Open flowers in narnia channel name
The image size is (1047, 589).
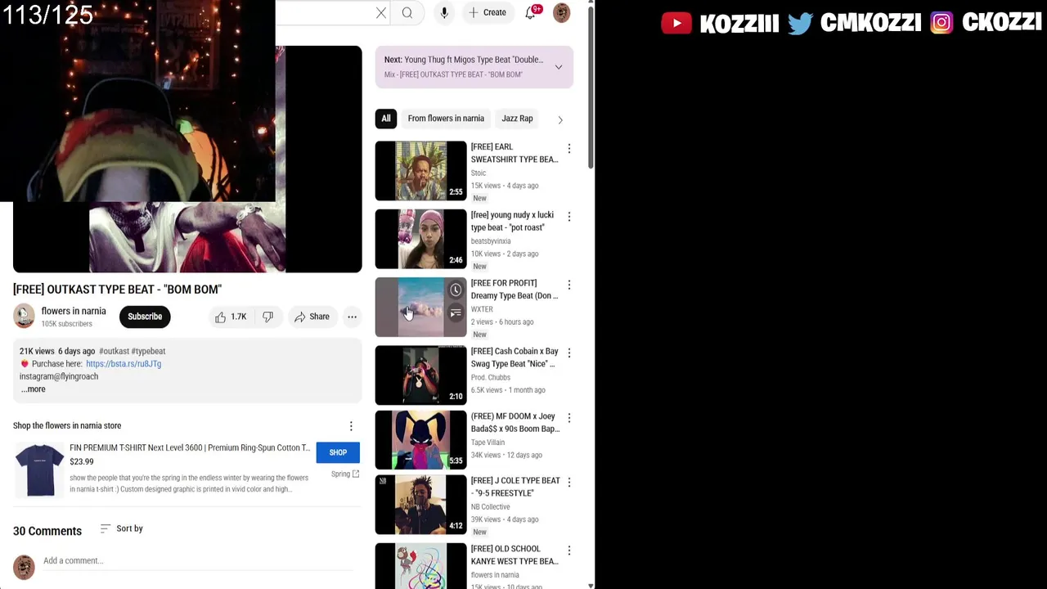[74, 311]
